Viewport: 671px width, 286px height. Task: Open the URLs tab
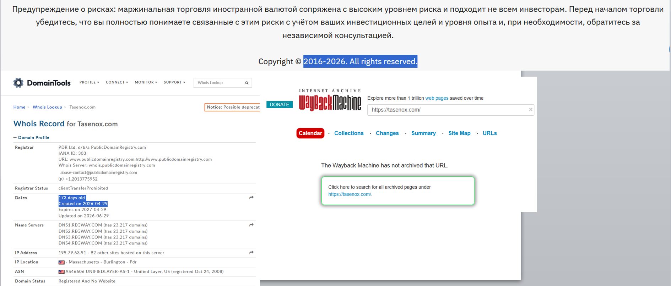coord(490,133)
